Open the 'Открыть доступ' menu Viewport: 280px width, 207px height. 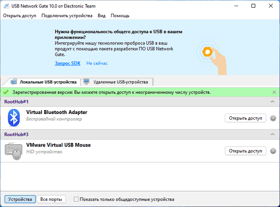pos(20,16)
